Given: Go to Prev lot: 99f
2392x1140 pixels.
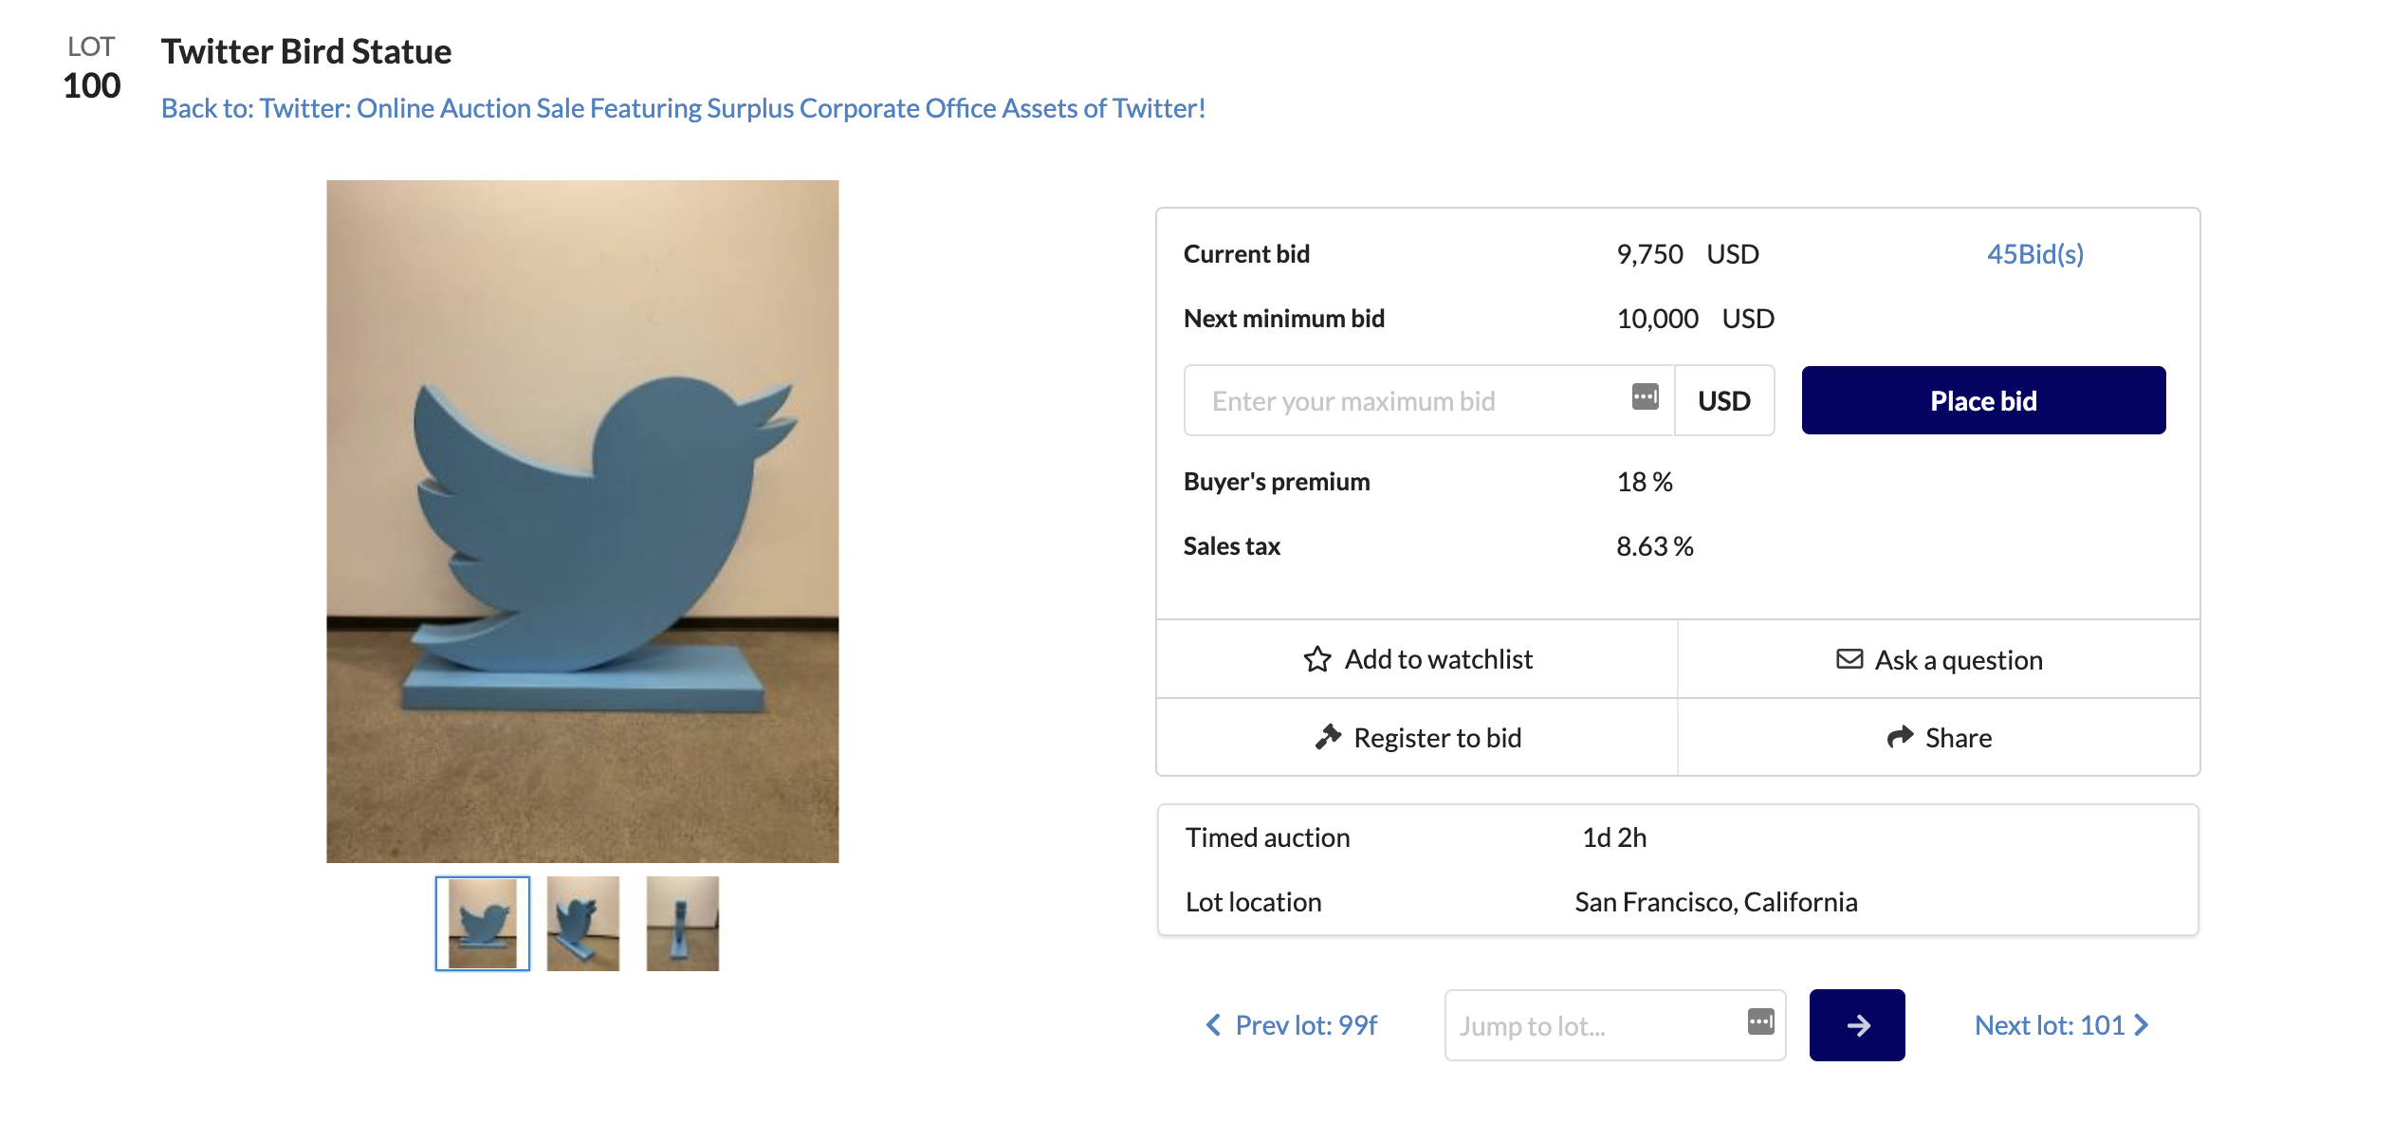Looking at the screenshot, I should point(1306,1025).
